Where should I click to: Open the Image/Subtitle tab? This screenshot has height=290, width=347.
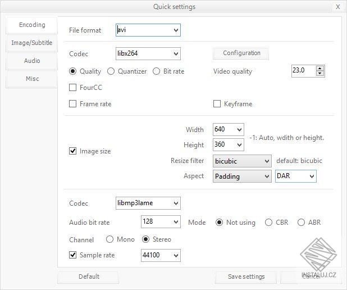click(32, 43)
